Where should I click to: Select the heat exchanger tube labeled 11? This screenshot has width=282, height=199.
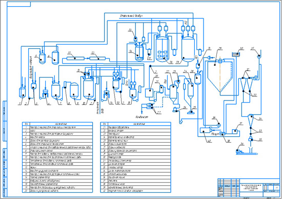pos(75,58)
